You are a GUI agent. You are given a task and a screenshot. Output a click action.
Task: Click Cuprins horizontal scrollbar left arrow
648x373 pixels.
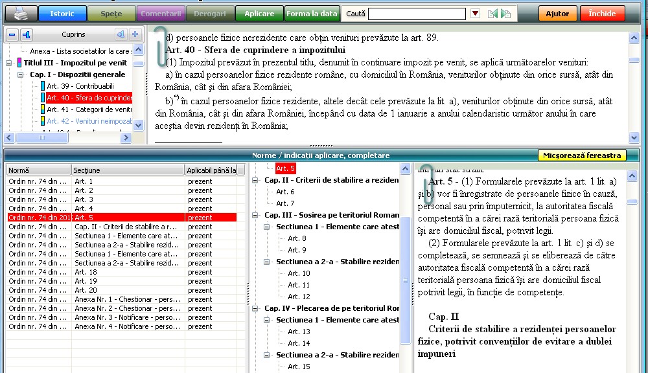point(10,137)
